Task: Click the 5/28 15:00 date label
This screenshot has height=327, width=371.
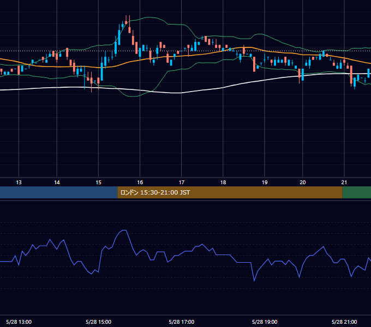Action: click(x=98, y=322)
